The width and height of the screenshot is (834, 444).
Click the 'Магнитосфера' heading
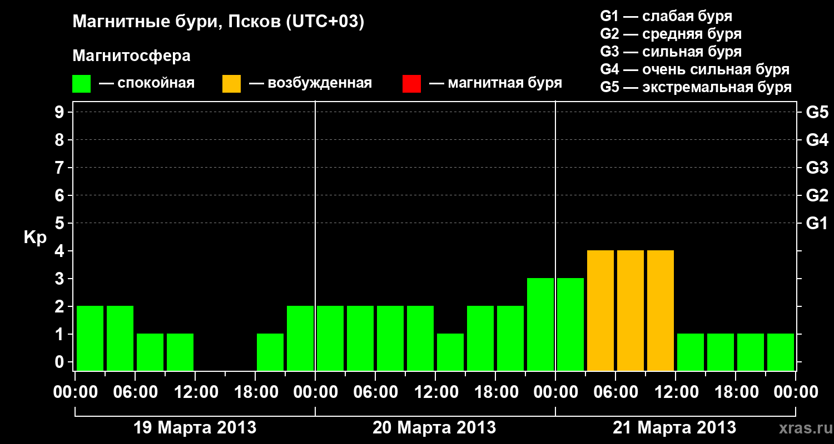coord(132,56)
